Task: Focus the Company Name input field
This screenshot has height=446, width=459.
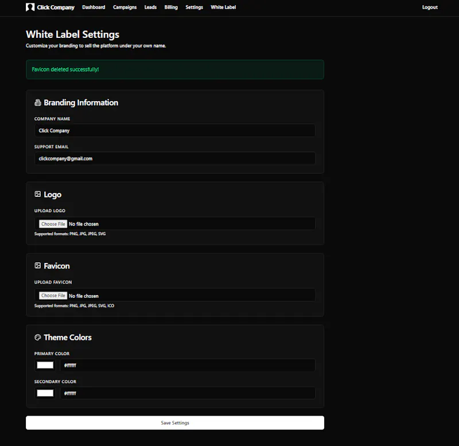Action: (175, 130)
